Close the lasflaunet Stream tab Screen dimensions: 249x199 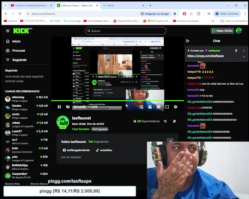97,6
